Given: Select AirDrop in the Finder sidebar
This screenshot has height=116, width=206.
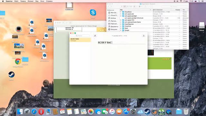Looking at the screenshot, I should tap(112, 18).
